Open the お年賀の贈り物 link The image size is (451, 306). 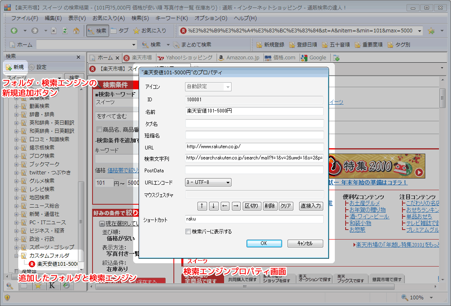point(368,210)
